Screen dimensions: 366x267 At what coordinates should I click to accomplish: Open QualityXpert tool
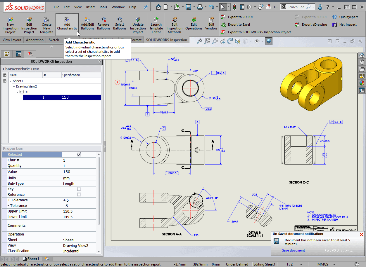click(348, 17)
